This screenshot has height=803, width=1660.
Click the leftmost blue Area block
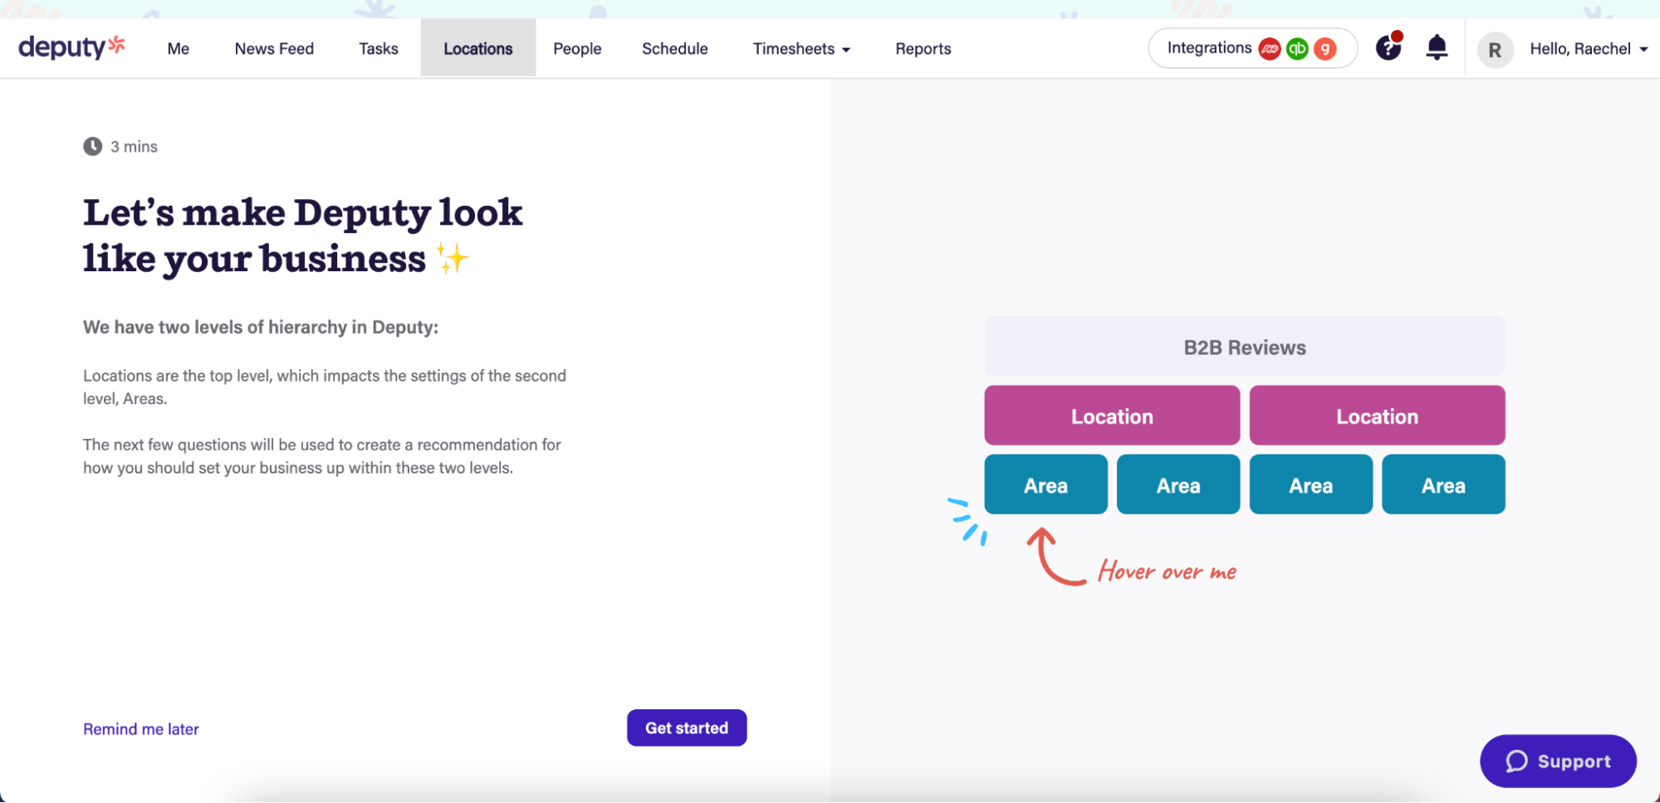click(1045, 484)
